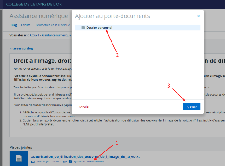Click the Accueil breadcrumb link

point(34,35)
